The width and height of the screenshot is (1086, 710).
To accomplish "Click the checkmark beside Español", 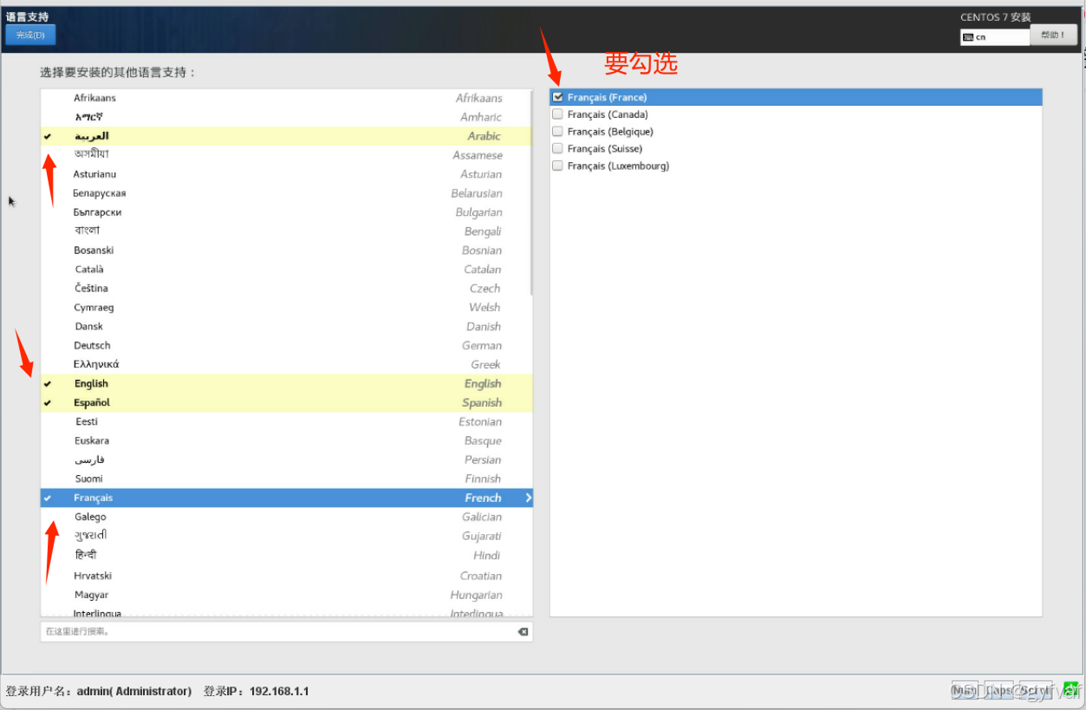I will click(48, 403).
